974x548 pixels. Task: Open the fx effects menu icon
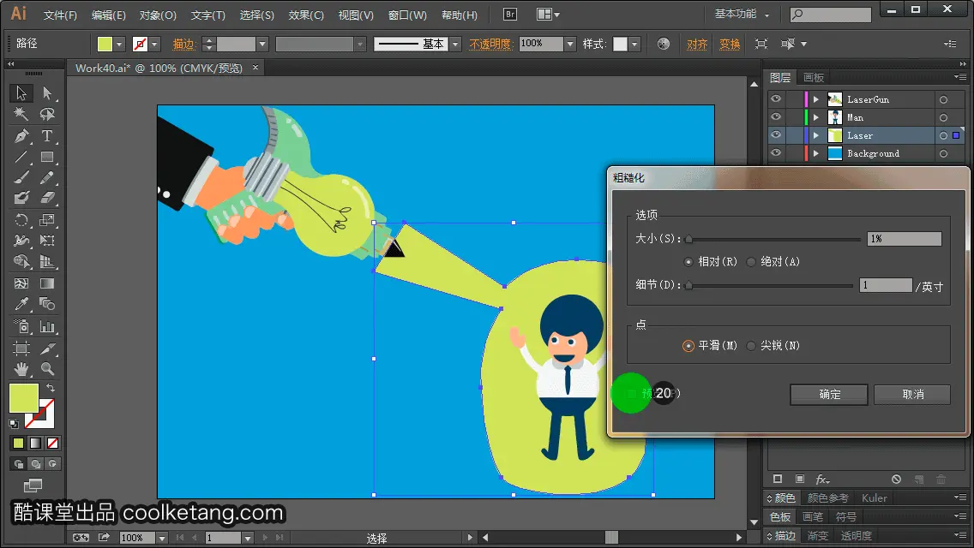(x=822, y=479)
